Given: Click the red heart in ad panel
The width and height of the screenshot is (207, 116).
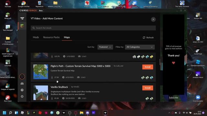Looking at the screenshot, I should [x=173, y=63].
